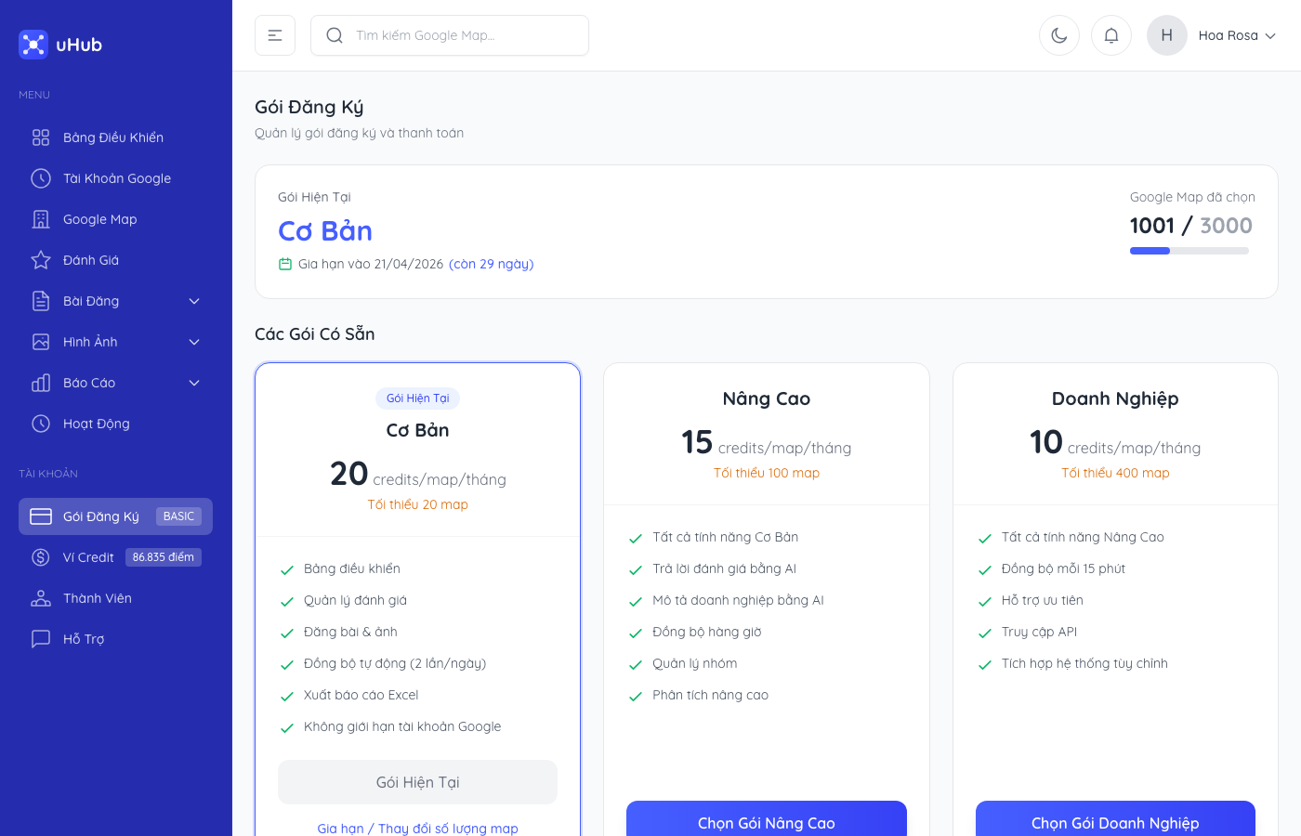This screenshot has width=1301, height=836.
Task: Click the Hoạt Động clock icon
Action: [41, 424]
